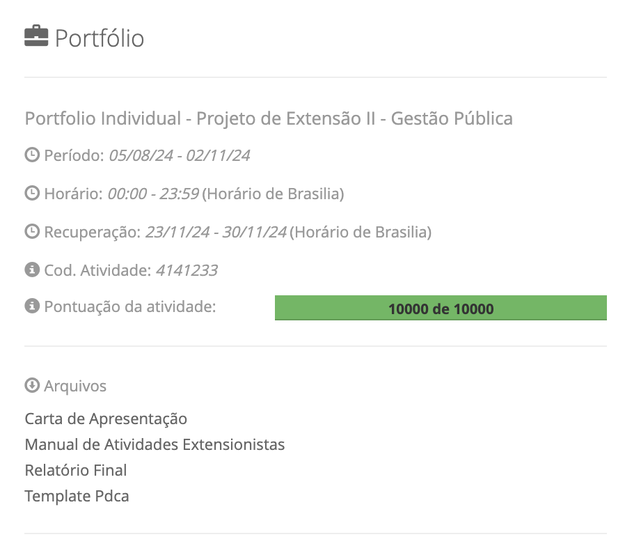Click the download arrow icon beside Arquivos

31,385
